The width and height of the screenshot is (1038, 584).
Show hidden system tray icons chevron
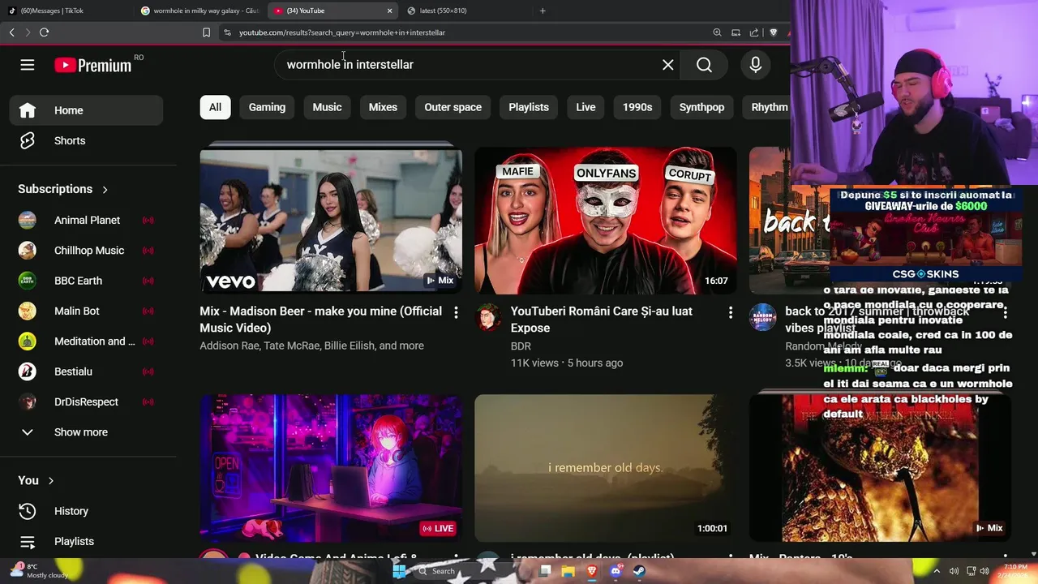(937, 571)
